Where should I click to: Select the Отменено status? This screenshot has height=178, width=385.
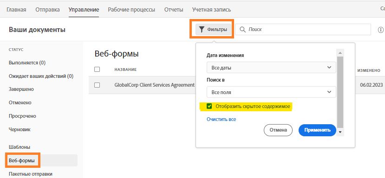[x=20, y=102]
